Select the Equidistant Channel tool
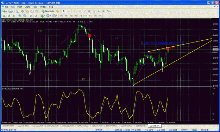This screenshot has width=220, height=132. tap(89, 11)
